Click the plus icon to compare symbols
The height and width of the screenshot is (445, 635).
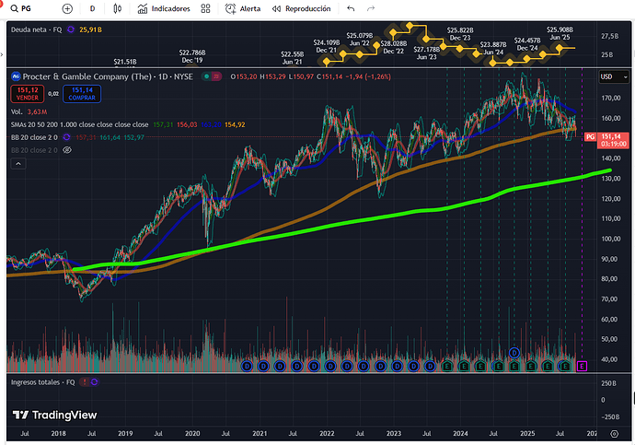(67, 8)
